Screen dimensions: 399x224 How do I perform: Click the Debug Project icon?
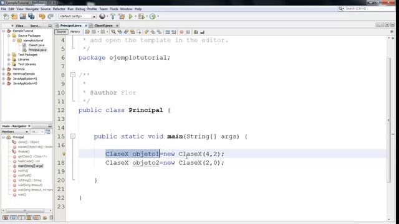[x=142, y=17]
